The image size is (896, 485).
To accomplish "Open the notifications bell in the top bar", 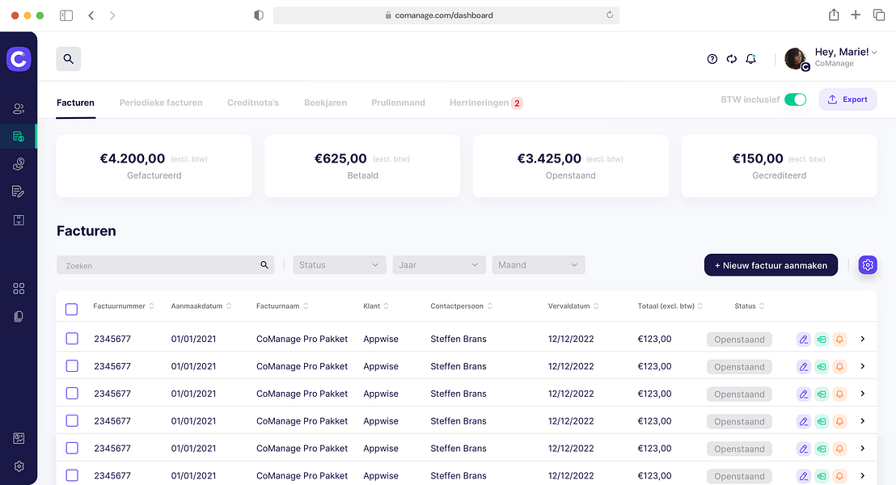I will point(751,59).
